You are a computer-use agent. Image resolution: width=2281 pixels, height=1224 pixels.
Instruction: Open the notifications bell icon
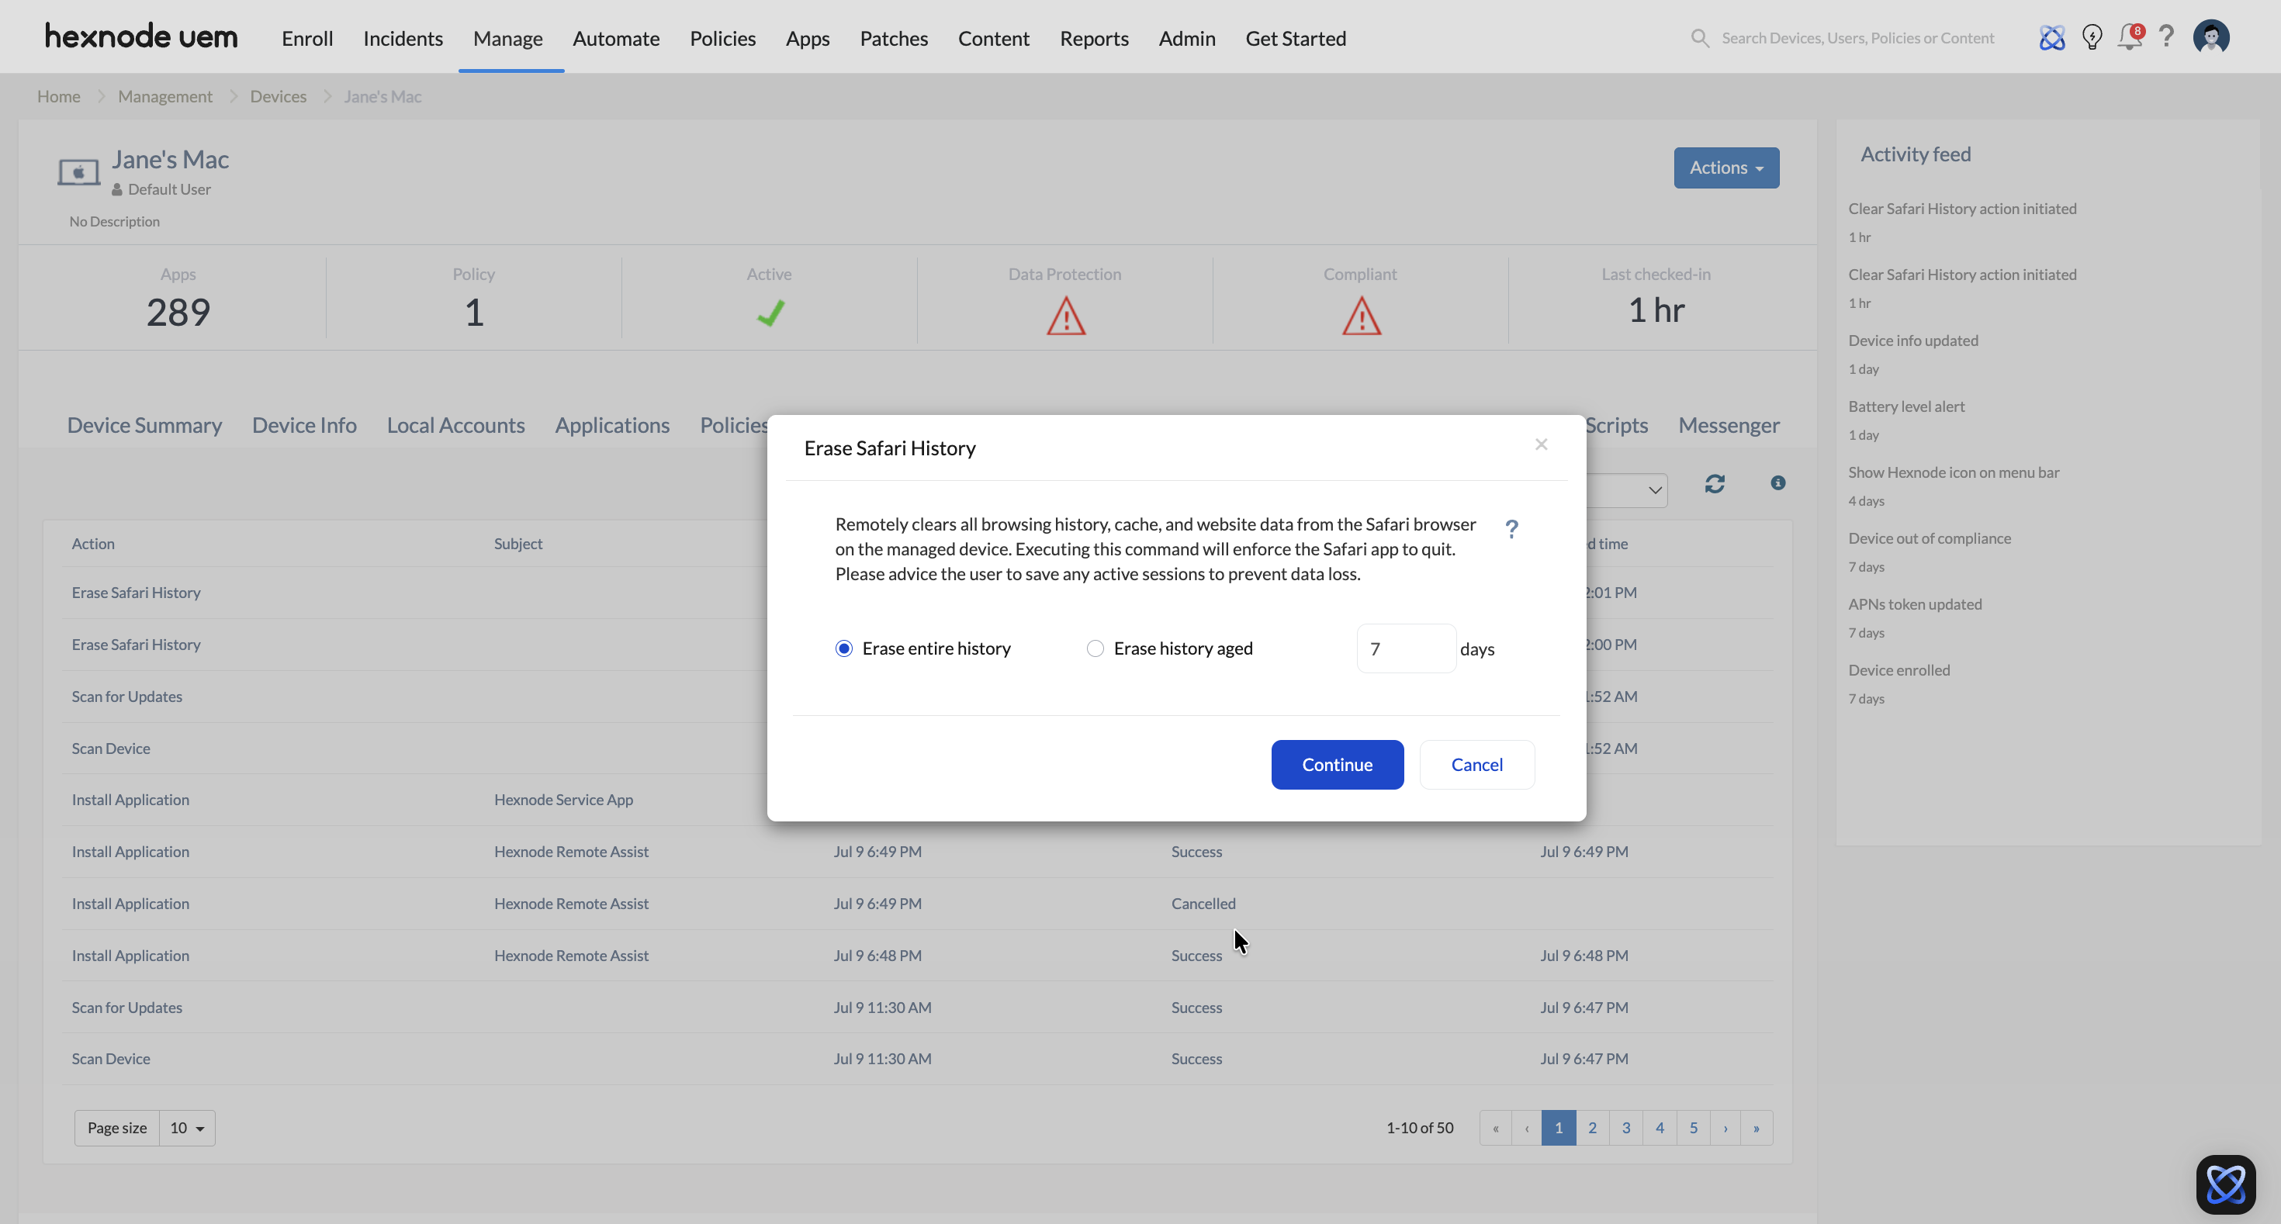pyautogui.click(x=2130, y=37)
